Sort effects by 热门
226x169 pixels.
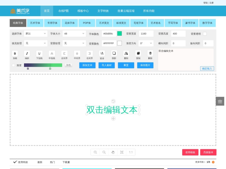[52, 162]
